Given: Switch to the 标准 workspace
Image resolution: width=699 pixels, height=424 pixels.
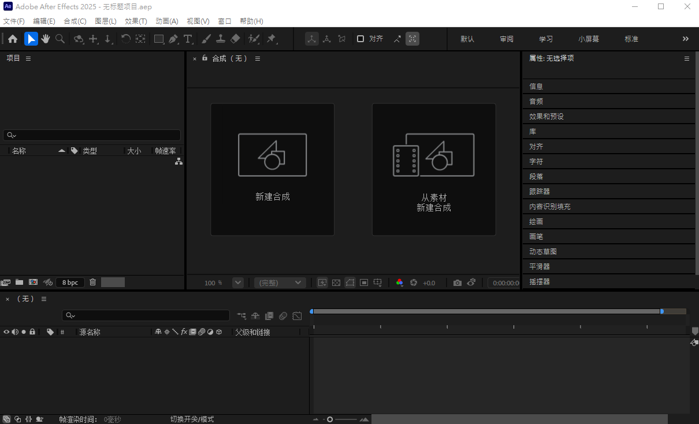Looking at the screenshot, I should tap(631, 39).
